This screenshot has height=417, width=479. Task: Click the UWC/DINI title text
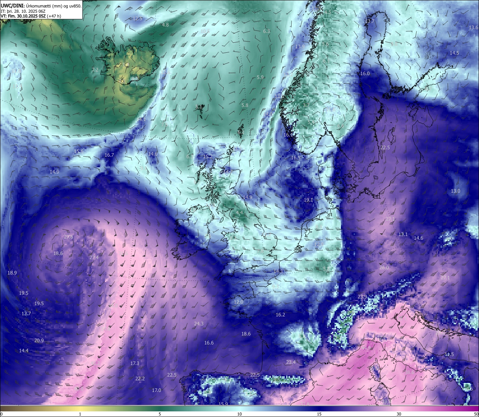(x=12, y=6)
